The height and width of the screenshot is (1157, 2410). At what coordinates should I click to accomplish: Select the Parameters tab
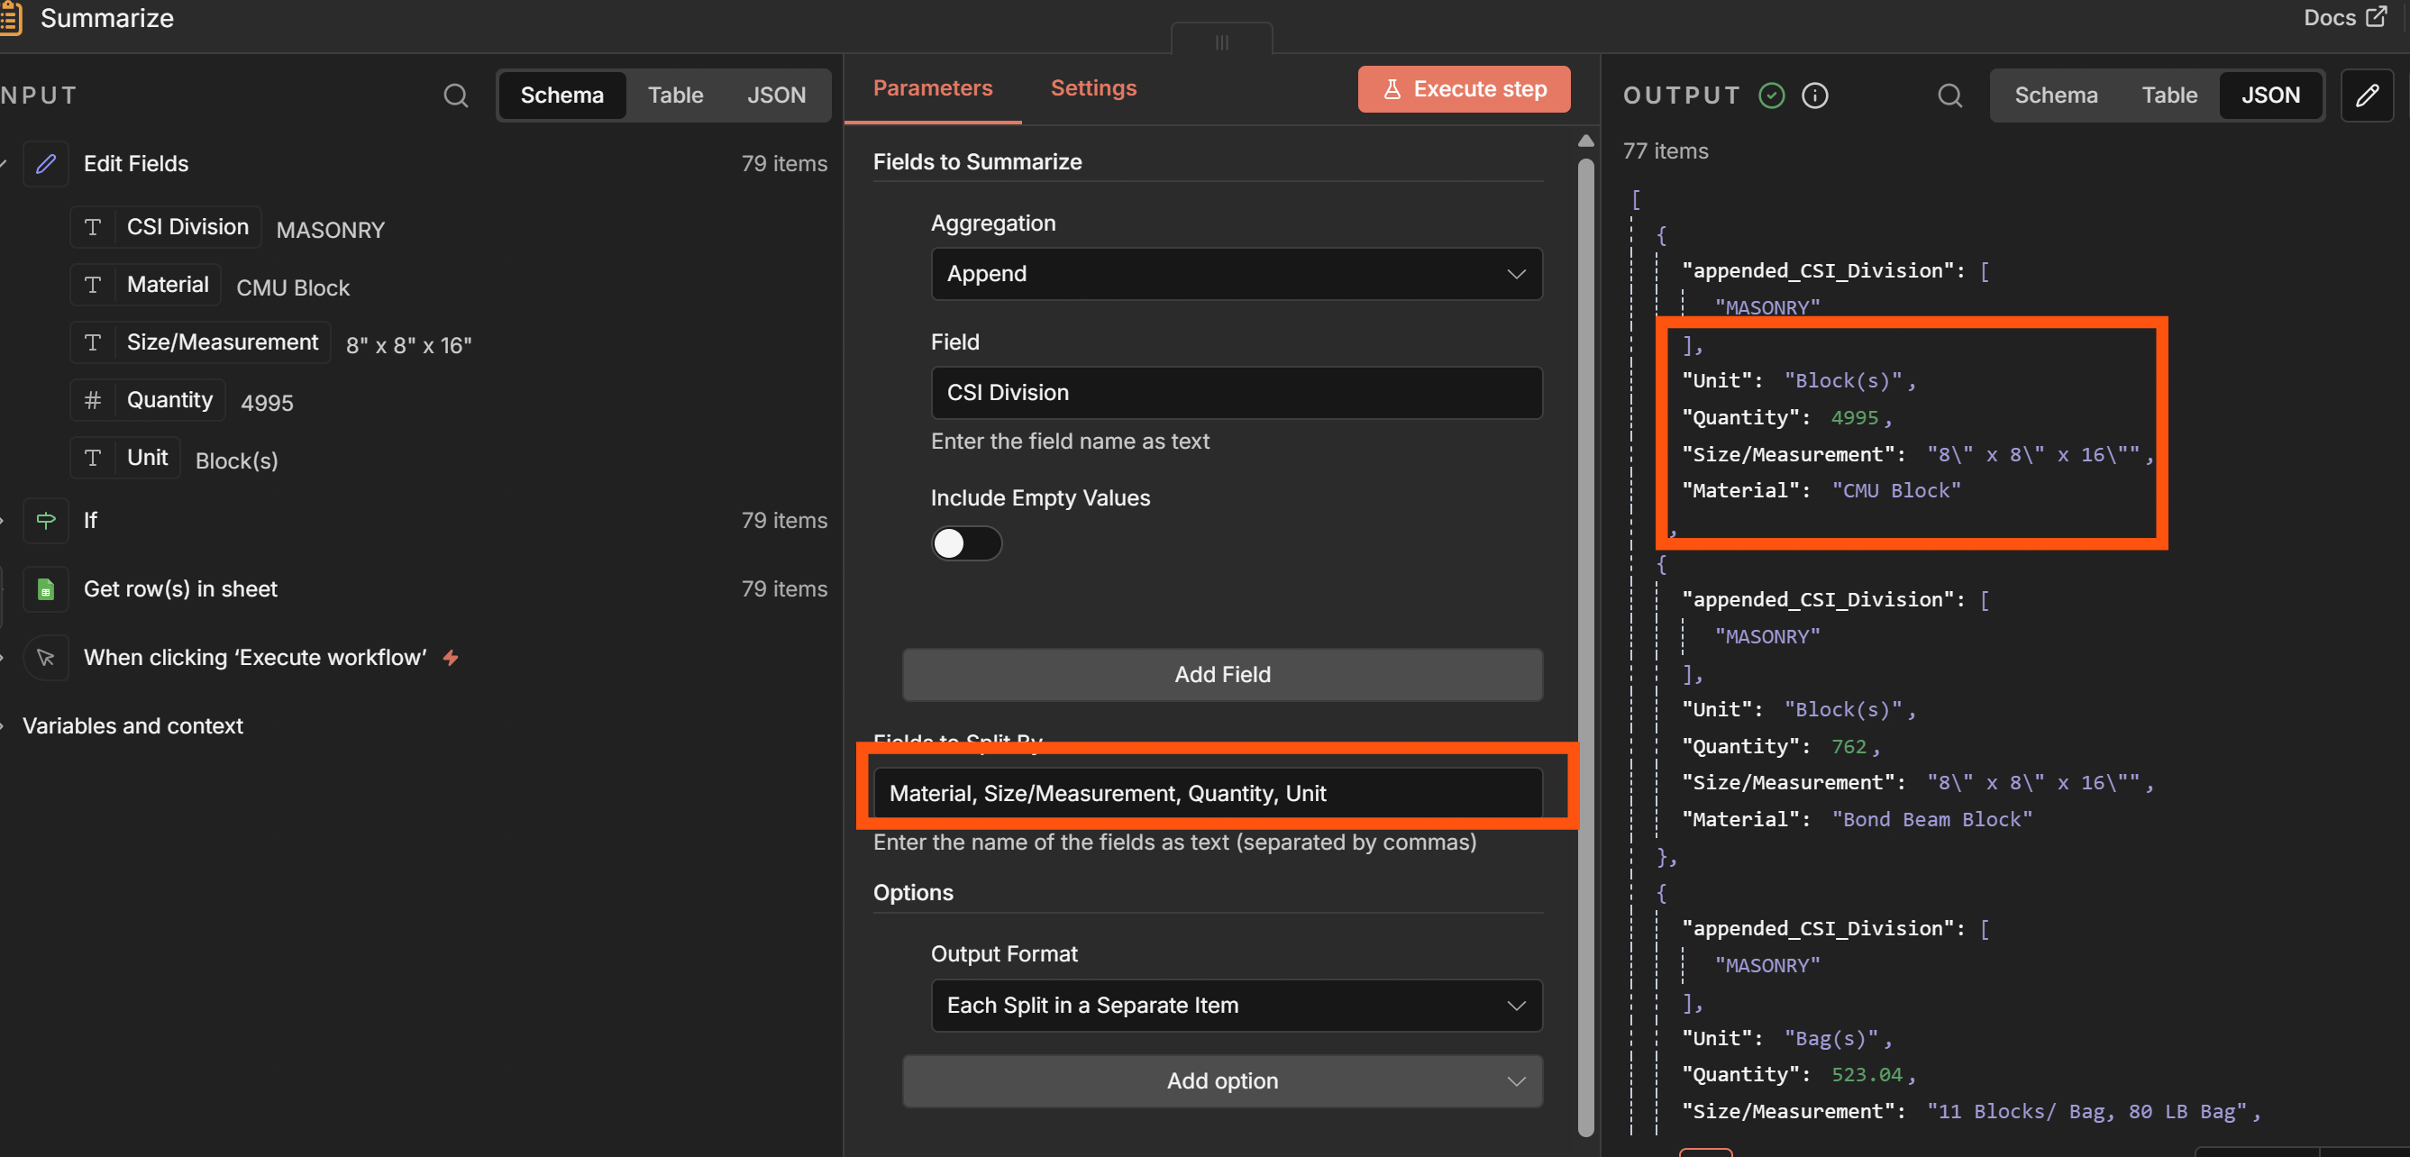tap(932, 88)
